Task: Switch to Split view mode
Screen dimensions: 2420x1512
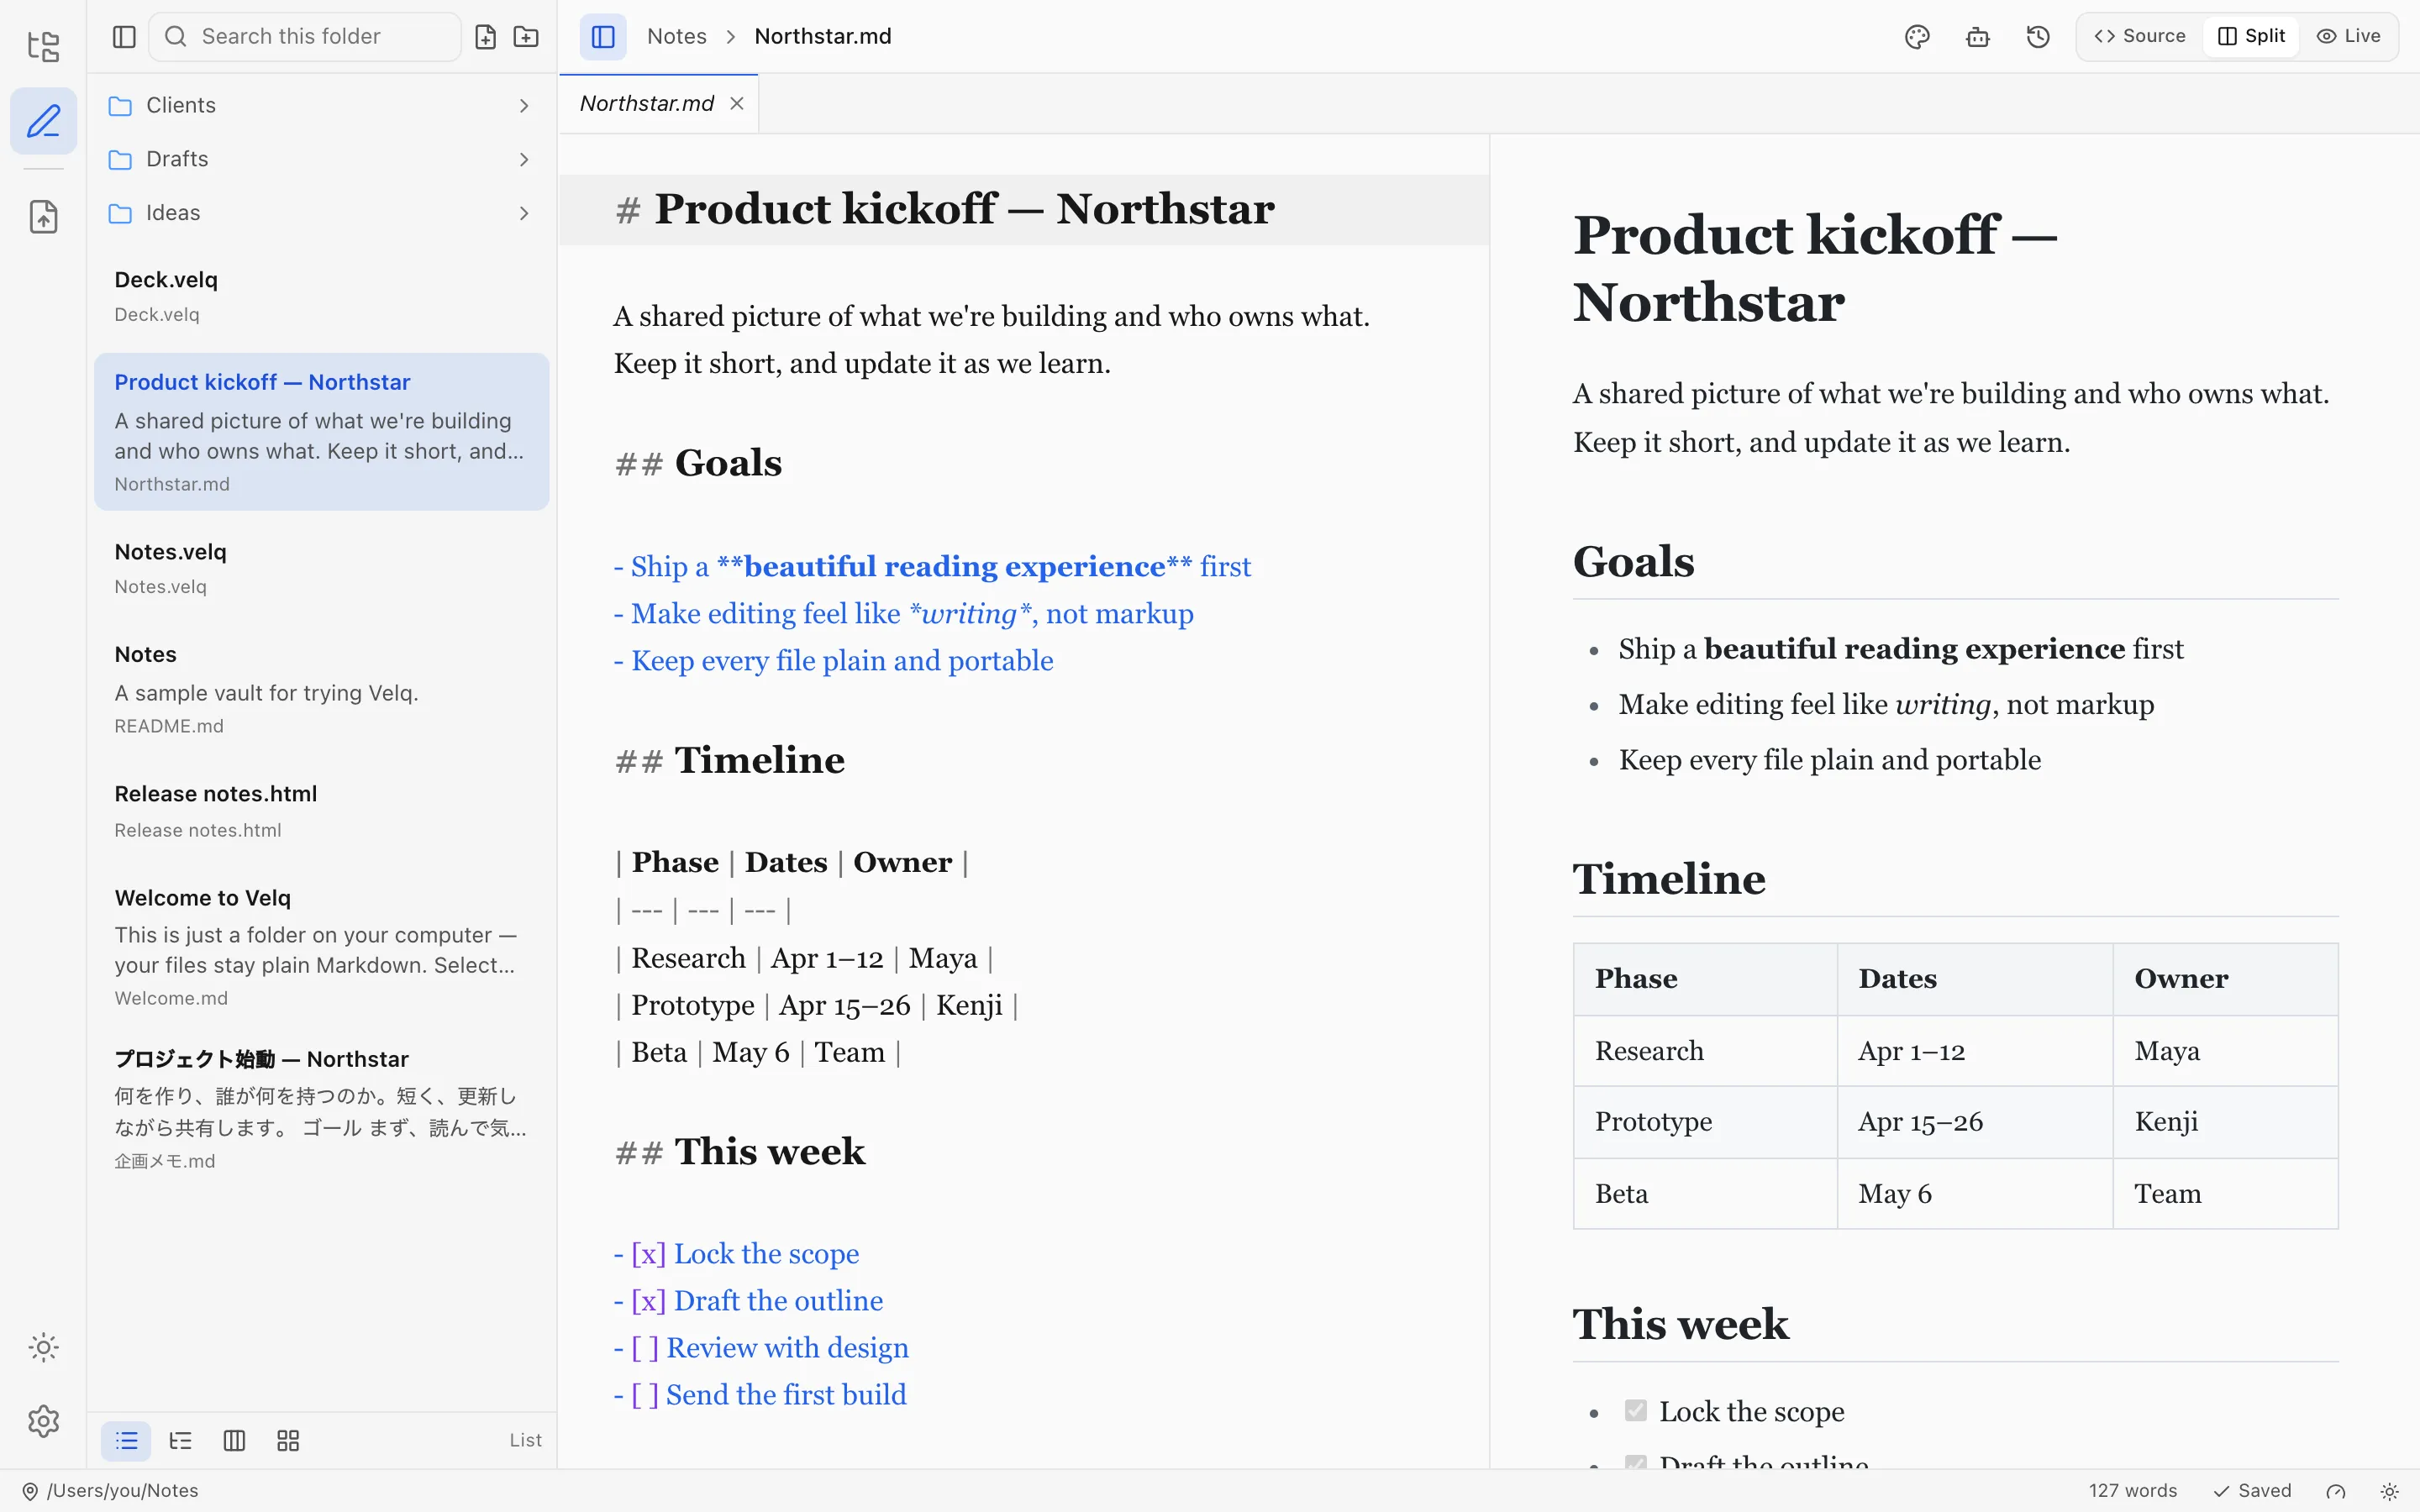Action: [x=2251, y=37]
